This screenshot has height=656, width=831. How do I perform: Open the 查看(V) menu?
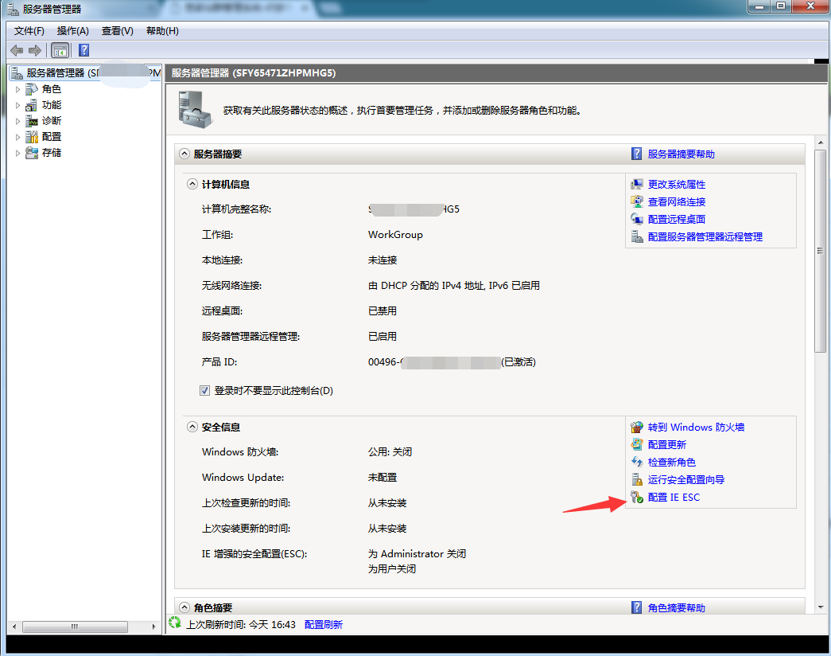click(x=118, y=31)
